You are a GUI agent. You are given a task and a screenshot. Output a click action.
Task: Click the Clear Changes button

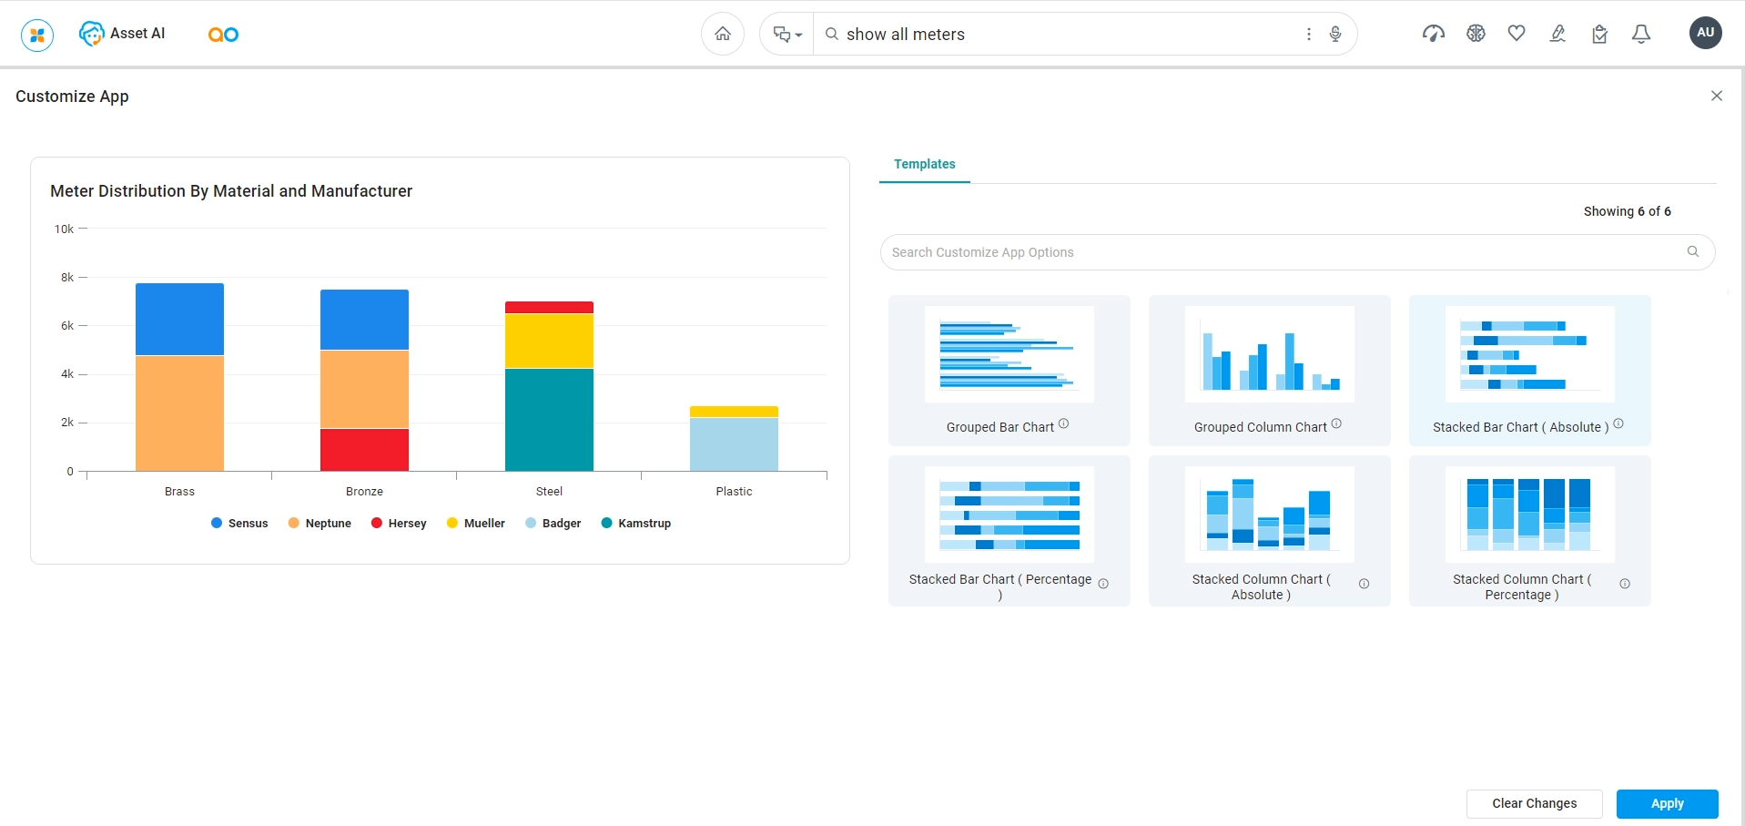pyautogui.click(x=1534, y=803)
